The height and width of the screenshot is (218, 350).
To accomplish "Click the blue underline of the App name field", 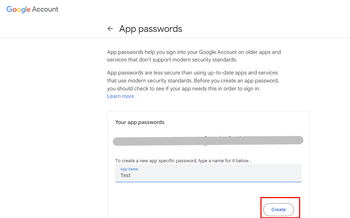I will point(208,181).
